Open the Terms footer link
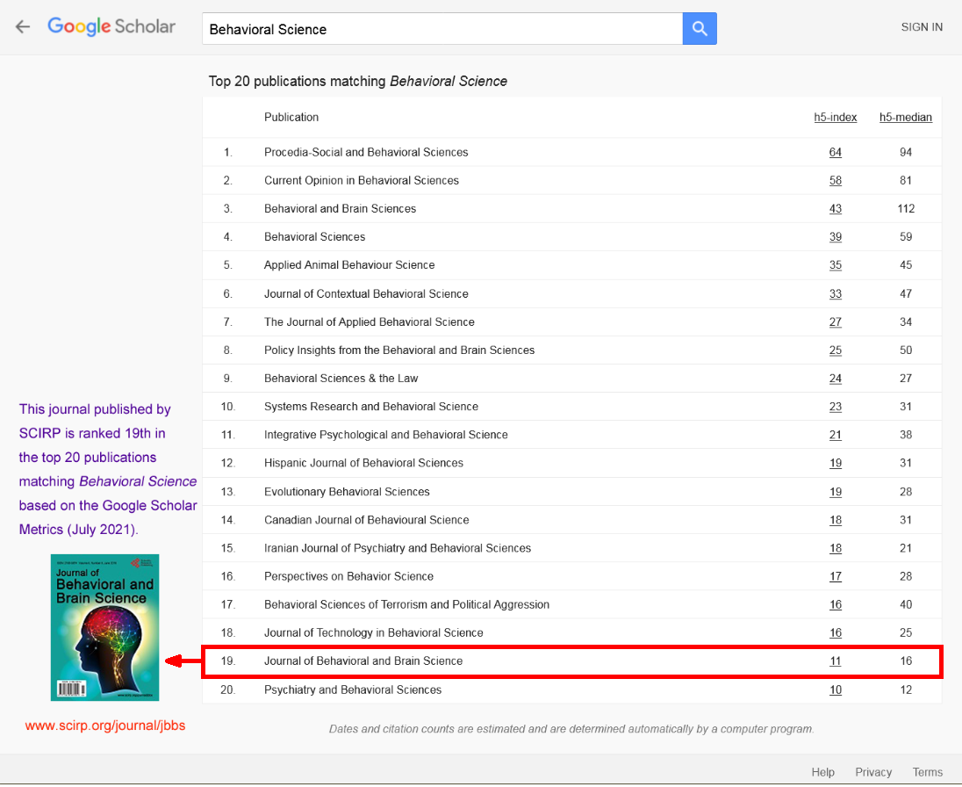 point(927,772)
